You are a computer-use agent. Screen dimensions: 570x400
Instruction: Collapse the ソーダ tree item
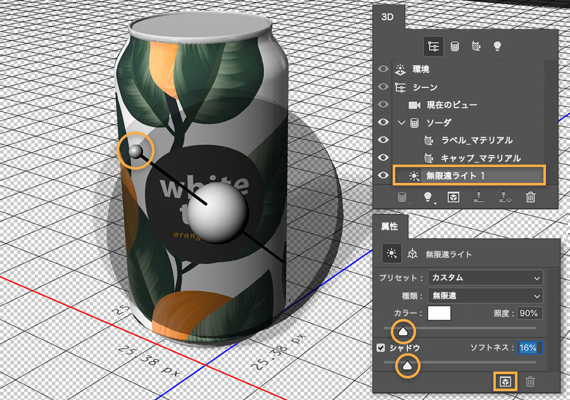click(402, 123)
